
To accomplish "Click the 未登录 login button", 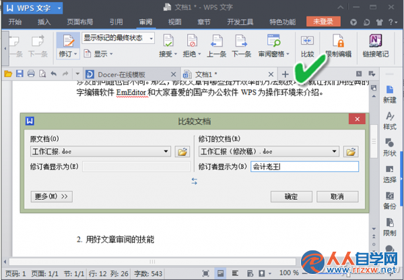I will click(x=323, y=22).
